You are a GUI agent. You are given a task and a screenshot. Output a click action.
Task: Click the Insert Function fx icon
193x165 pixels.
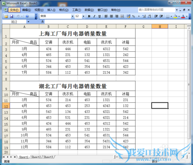tap(42, 22)
